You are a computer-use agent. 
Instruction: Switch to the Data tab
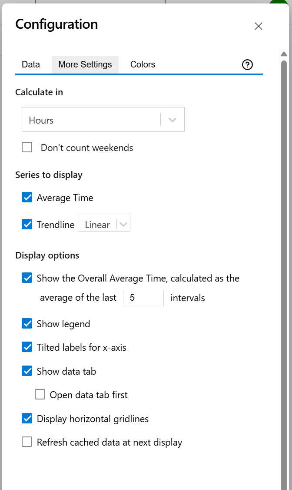(x=30, y=64)
